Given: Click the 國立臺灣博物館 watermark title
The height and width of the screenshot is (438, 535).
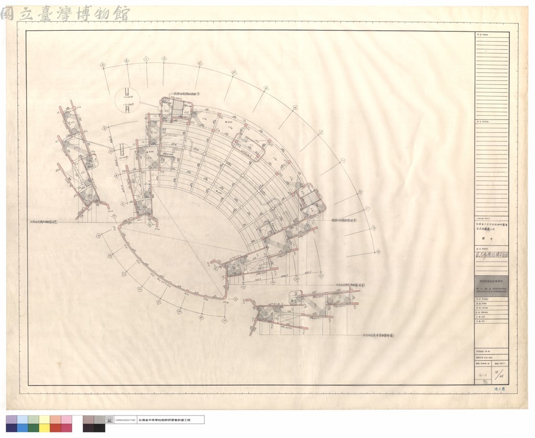Looking at the screenshot, I should (65, 13).
